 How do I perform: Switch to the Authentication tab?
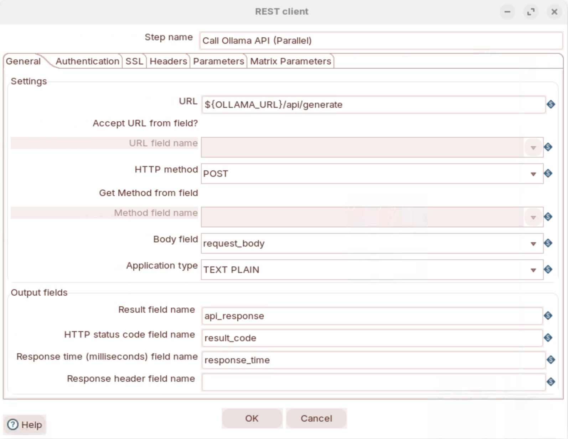point(87,61)
